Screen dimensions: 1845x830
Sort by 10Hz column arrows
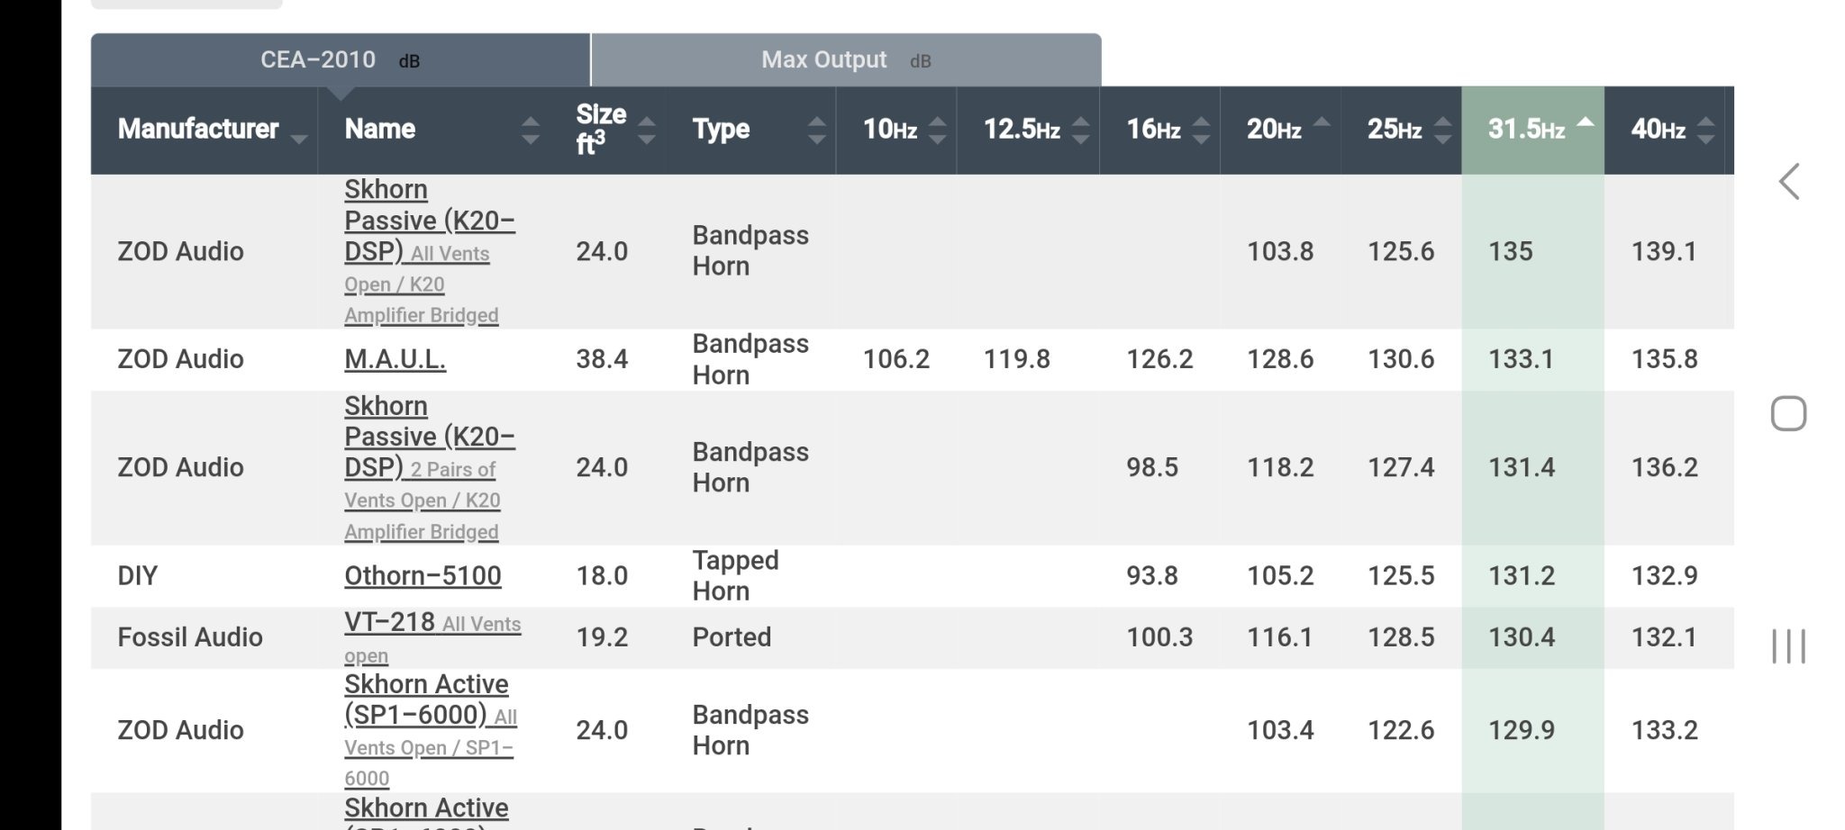click(937, 131)
